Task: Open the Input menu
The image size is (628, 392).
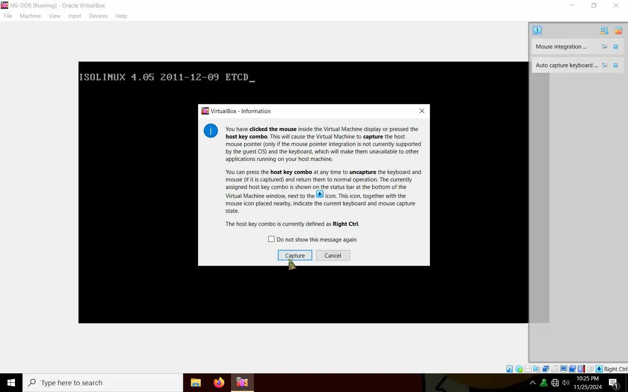Action: [75, 16]
